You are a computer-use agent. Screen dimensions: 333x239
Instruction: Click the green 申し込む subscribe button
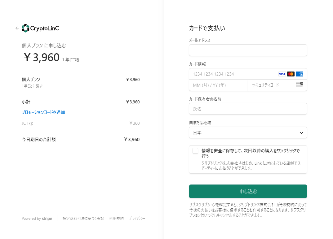pyautogui.click(x=248, y=191)
